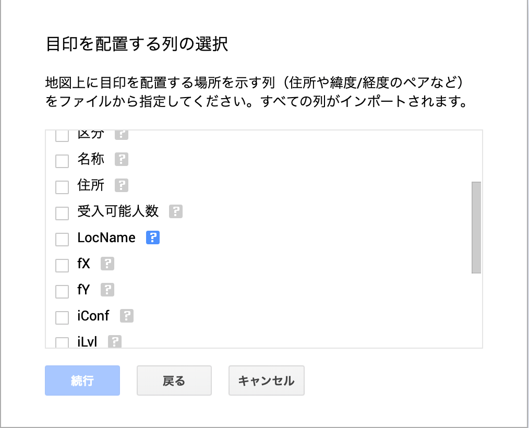Click the column list scrollbar thumb
Viewport: 529px width, 428px height.
[x=476, y=228]
